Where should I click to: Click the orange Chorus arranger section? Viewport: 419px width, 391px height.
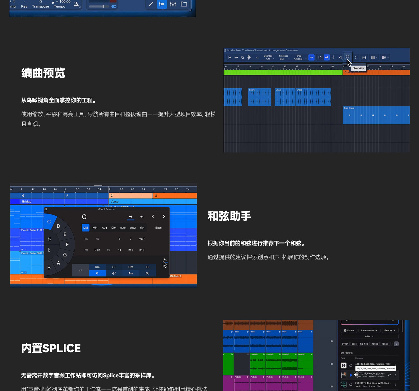[x=376, y=72]
